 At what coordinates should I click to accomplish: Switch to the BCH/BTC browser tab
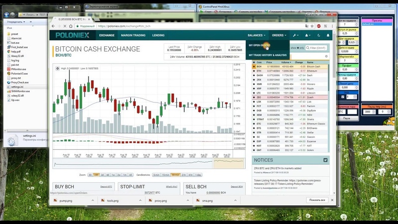(71, 19)
